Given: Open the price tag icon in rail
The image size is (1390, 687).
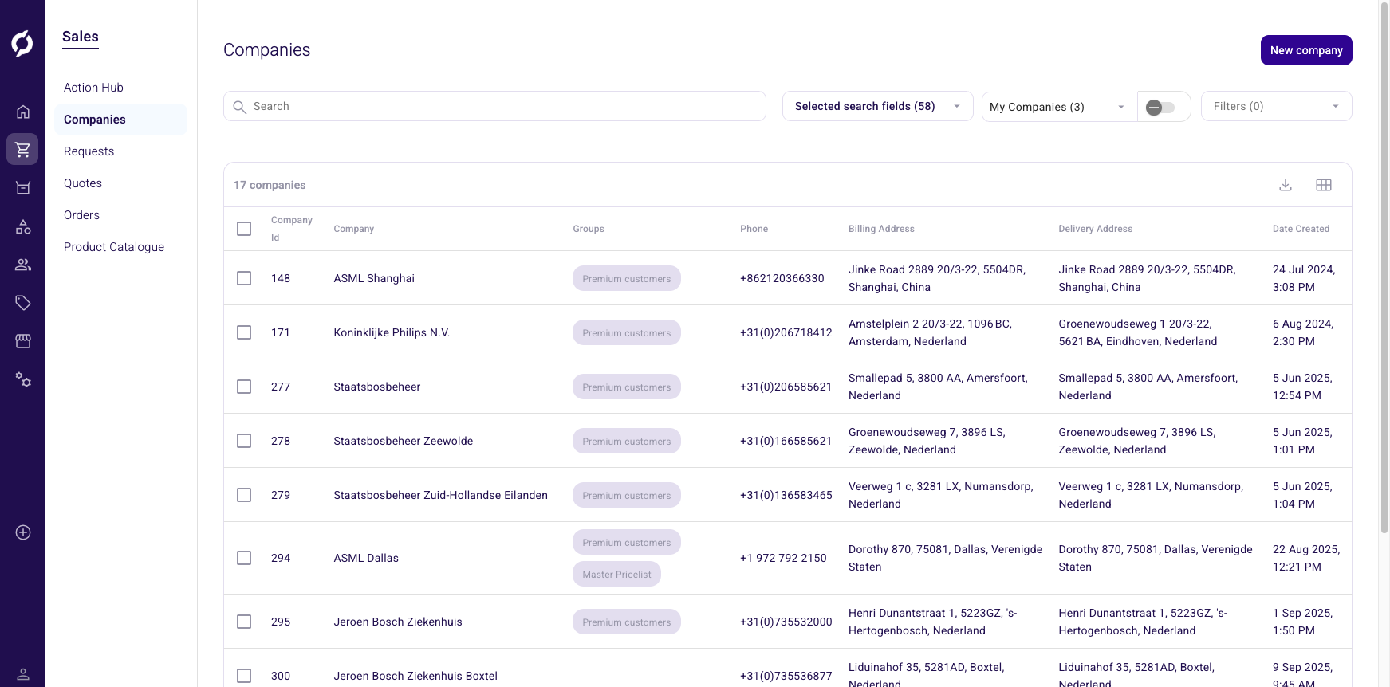Looking at the screenshot, I should coord(23,303).
